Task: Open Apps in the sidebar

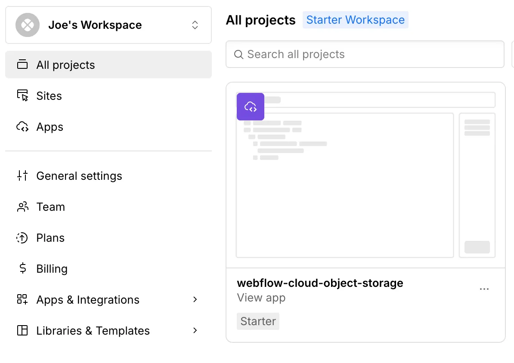Action: click(108, 127)
